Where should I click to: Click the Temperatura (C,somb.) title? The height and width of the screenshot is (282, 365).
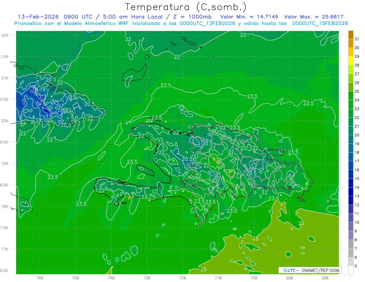pyautogui.click(x=186, y=7)
